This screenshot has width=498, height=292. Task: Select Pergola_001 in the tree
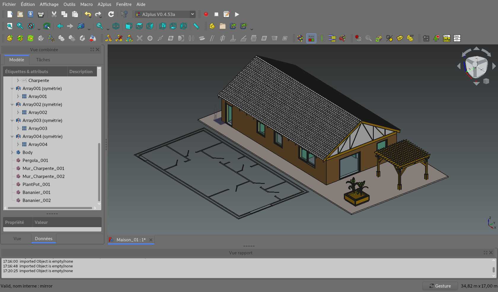tap(35, 160)
